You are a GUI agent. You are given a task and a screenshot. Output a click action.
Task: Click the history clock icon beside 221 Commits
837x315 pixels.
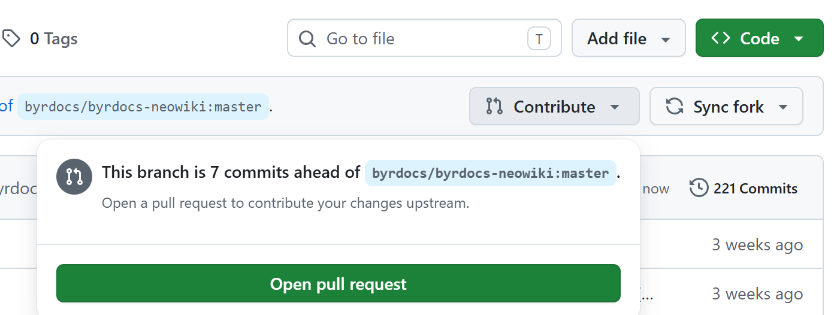[x=699, y=188]
